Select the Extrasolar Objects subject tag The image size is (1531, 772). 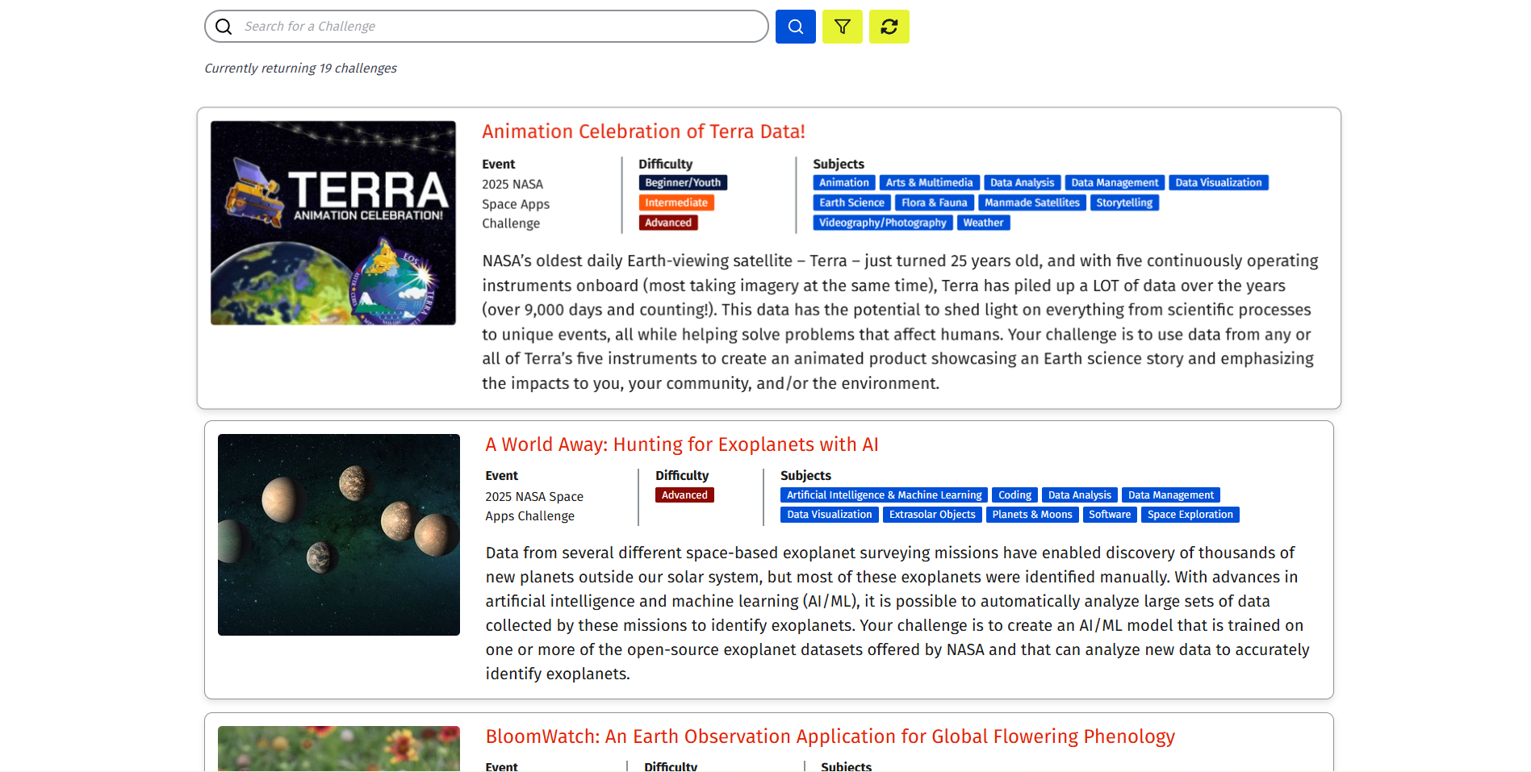(x=932, y=514)
